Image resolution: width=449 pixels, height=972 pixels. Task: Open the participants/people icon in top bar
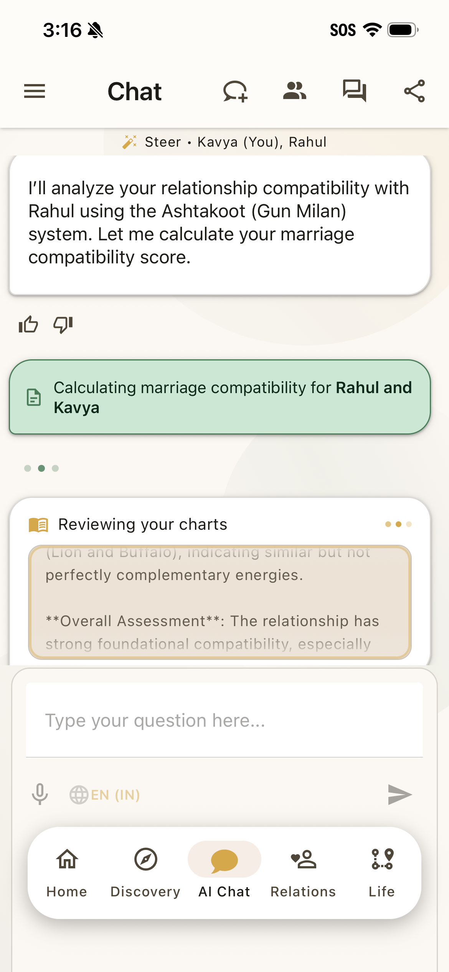coord(295,91)
